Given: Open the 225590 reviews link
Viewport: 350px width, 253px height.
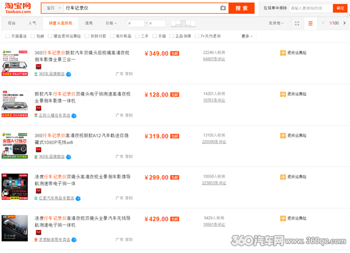Looking at the screenshot, I should 214,142.
